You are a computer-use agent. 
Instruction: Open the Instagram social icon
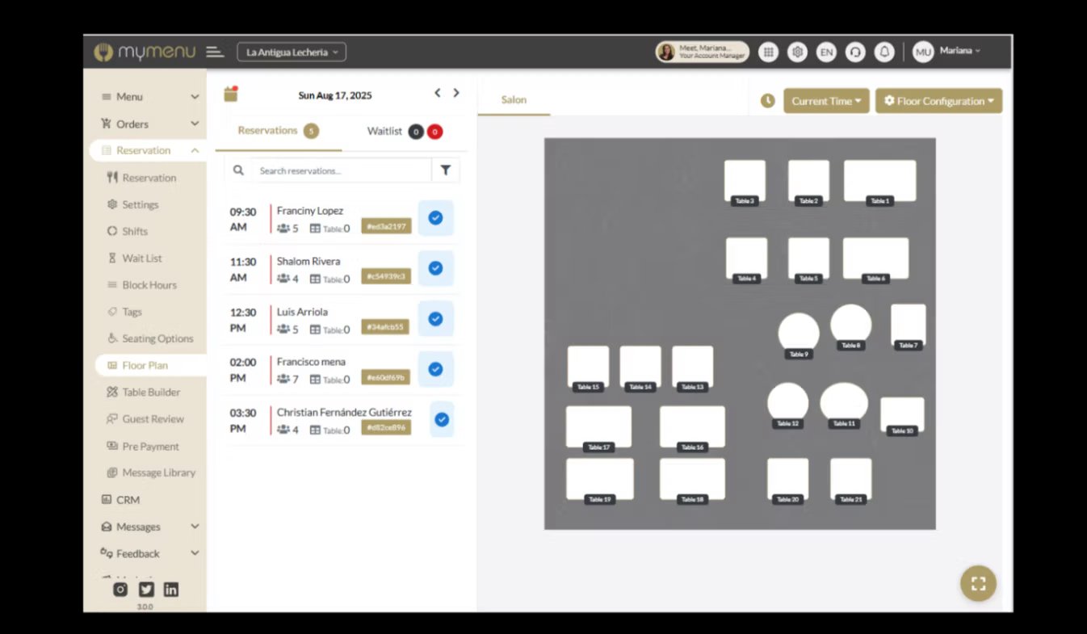point(120,590)
